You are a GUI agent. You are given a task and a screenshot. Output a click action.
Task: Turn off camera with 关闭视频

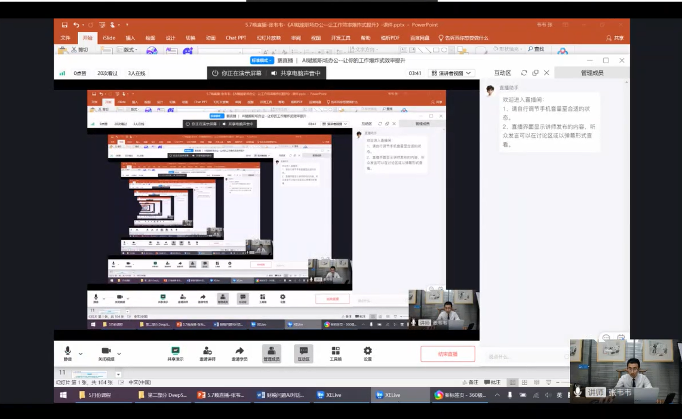coord(106,353)
